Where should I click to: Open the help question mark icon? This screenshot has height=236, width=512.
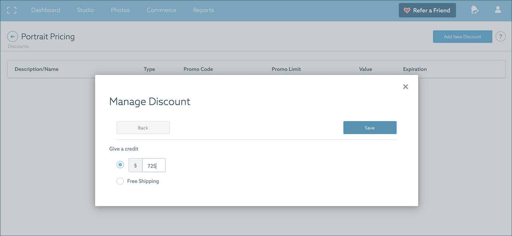pyautogui.click(x=500, y=36)
